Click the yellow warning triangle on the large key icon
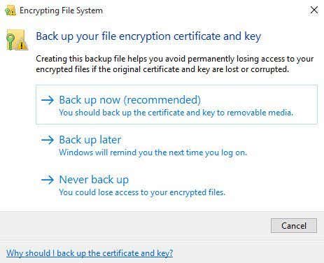Image resolution: width=324 pixels, height=263 pixels. pos(22,45)
